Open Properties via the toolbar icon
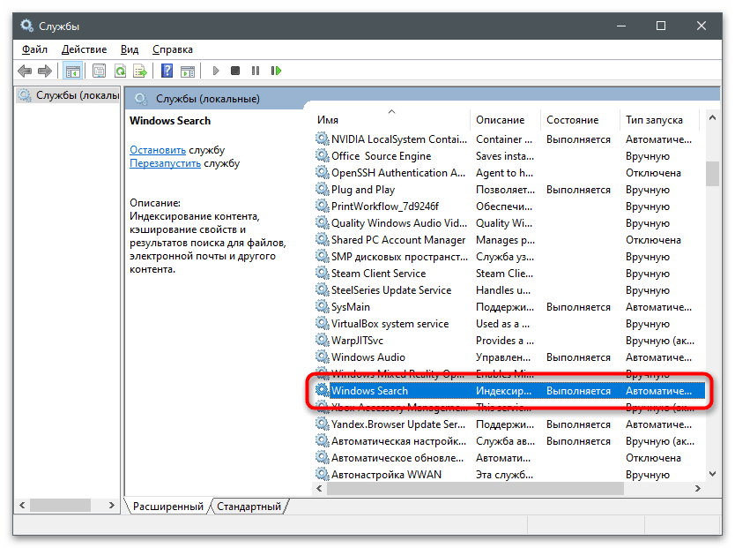Viewport: 735px width, 548px height. pyautogui.click(x=99, y=71)
